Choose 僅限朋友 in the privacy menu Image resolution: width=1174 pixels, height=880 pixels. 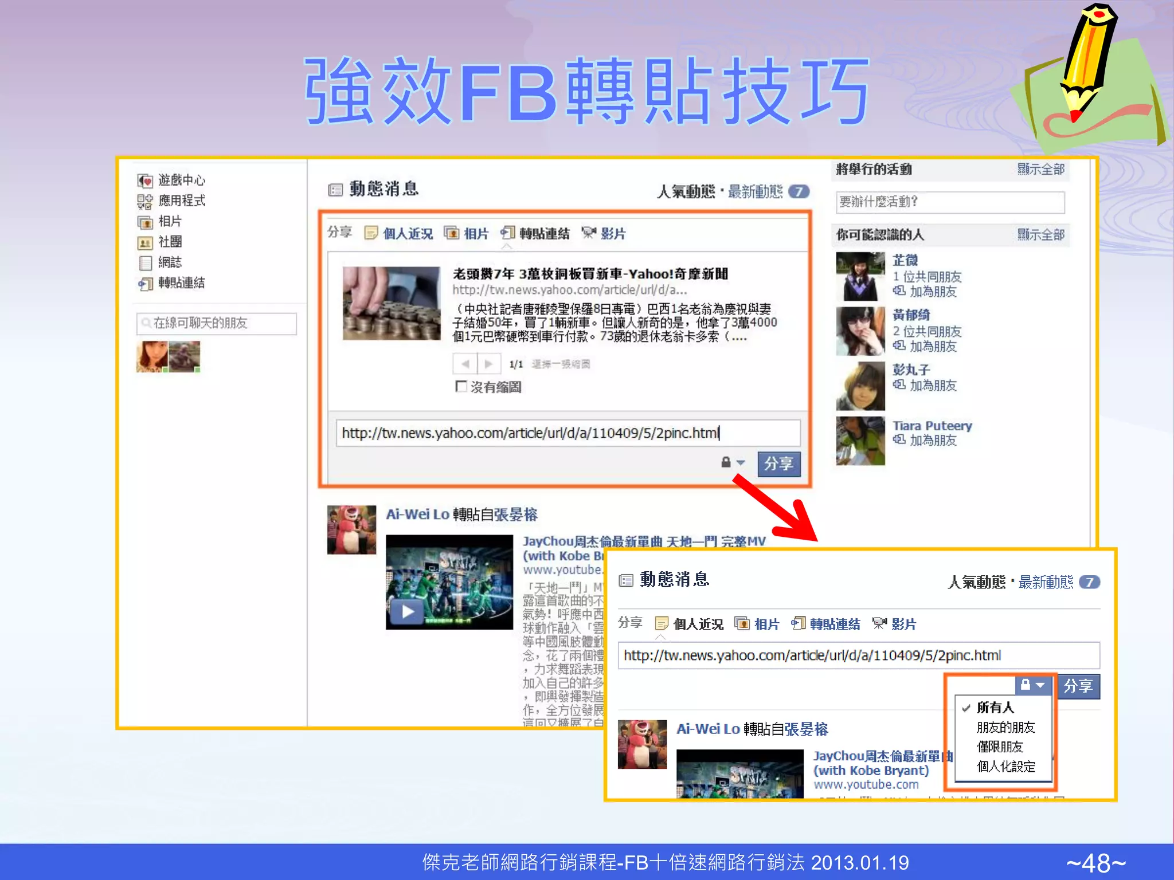point(1000,747)
